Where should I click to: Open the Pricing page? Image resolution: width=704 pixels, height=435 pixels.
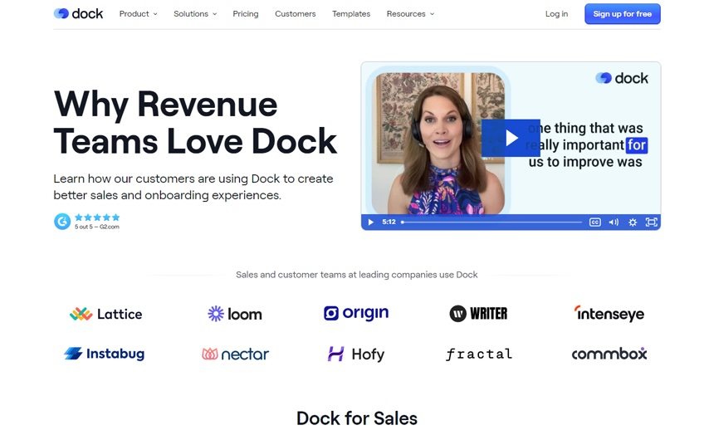click(x=246, y=14)
